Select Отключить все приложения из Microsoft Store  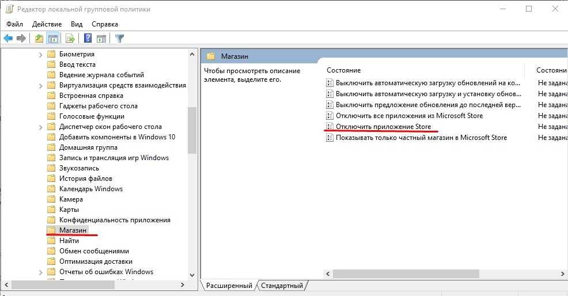410,116
